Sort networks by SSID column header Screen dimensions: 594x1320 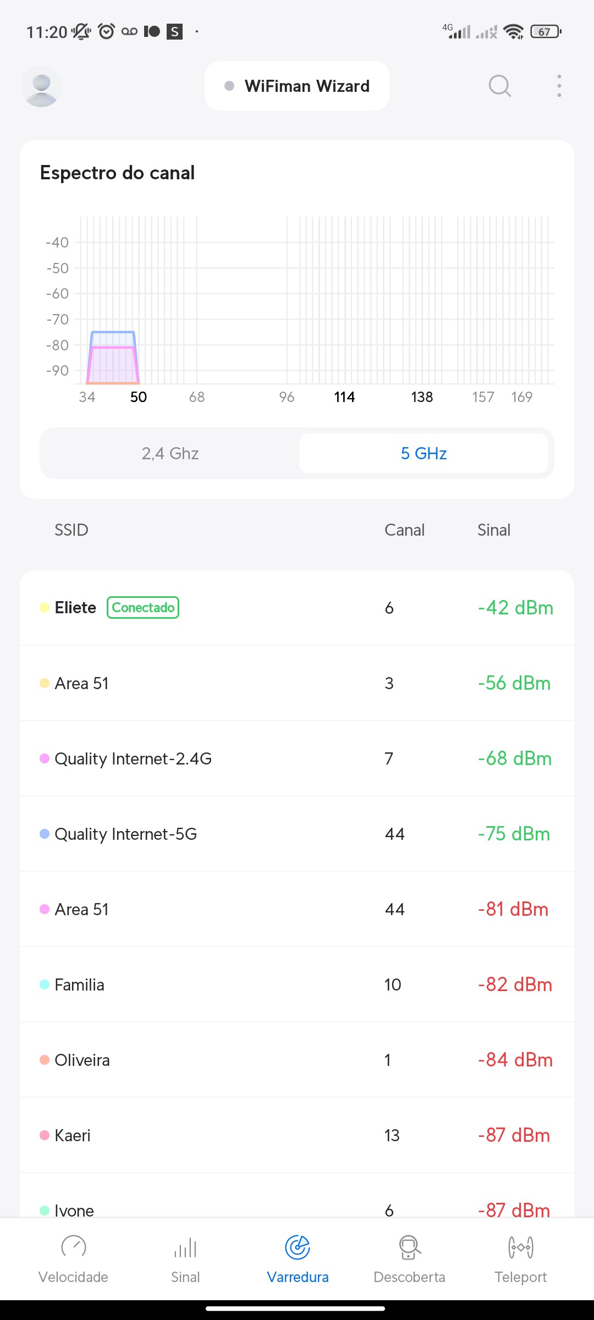[71, 530]
